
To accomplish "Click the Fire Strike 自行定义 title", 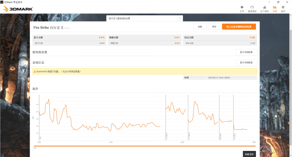I will (48, 28).
